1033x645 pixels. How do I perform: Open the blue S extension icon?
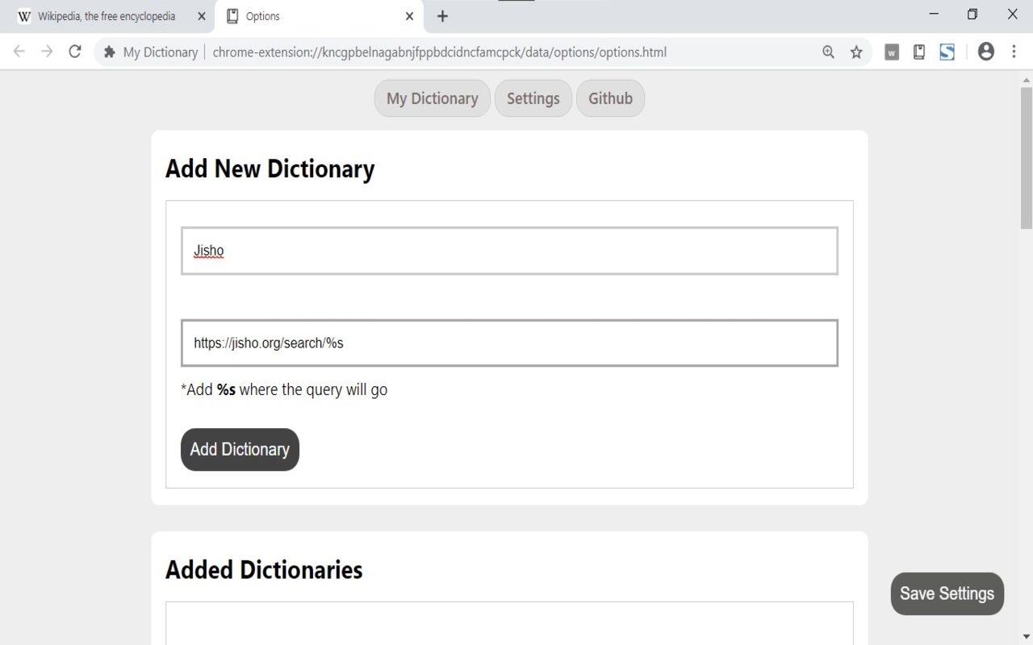point(947,52)
